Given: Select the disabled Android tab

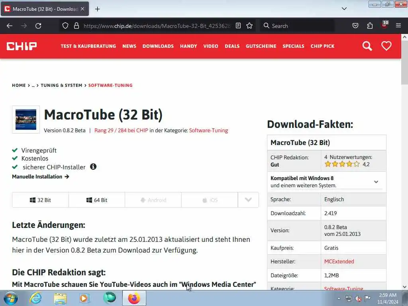Looking at the screenshot, I should click(153, 200).
